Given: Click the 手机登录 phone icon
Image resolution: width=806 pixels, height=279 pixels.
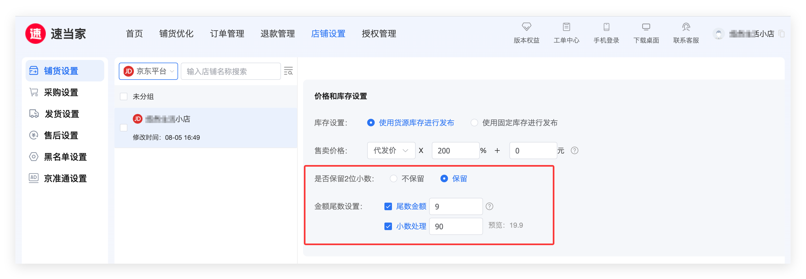Looking at the screenshot, I should click(x=606, y=27).
